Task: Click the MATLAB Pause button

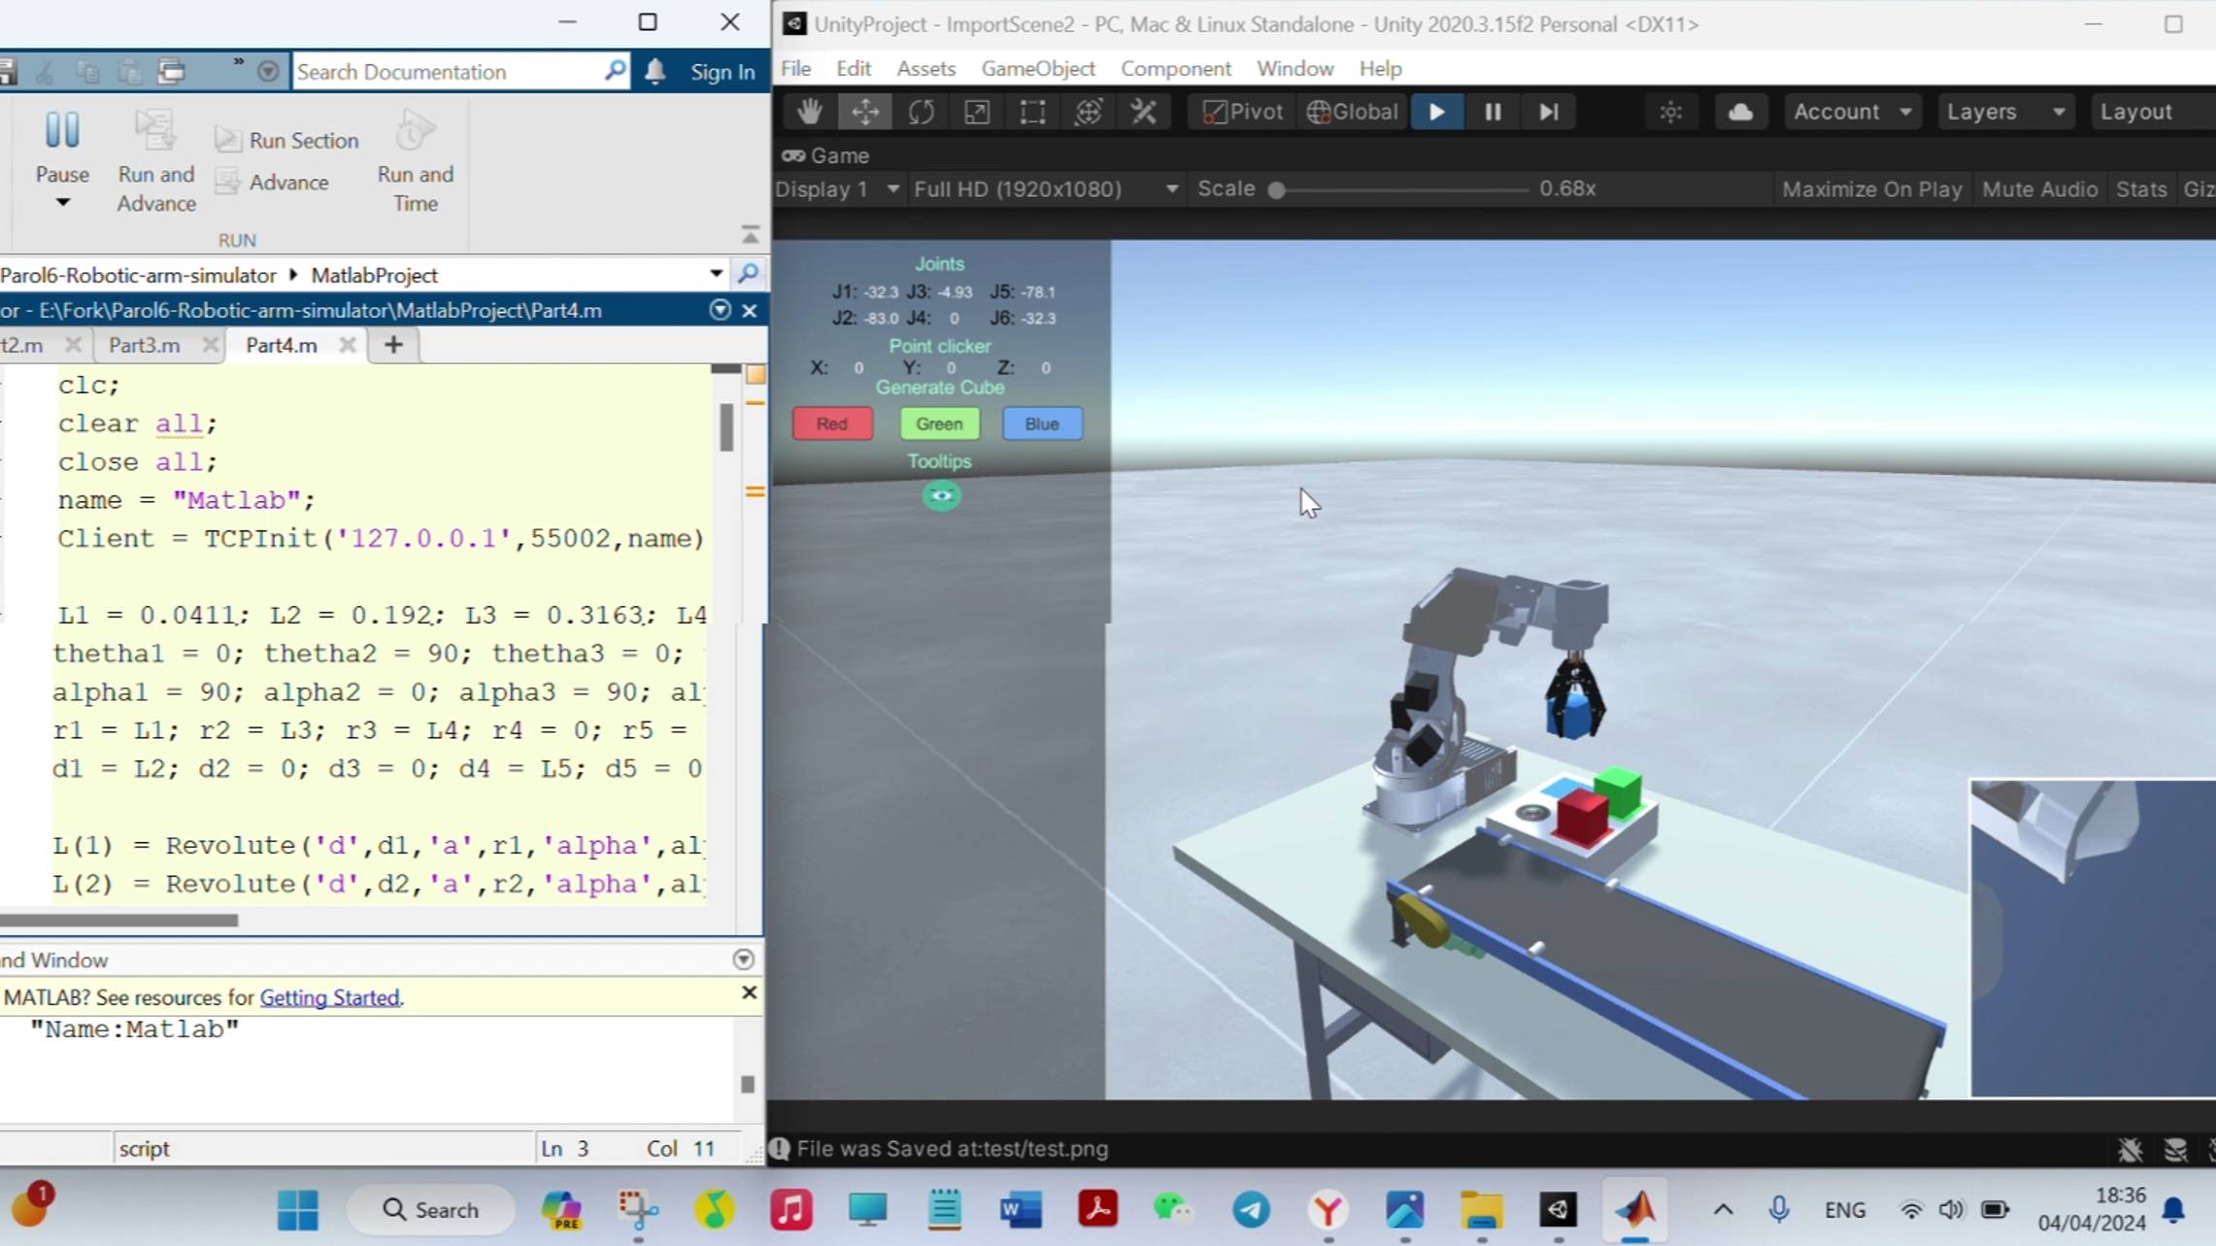Action: (62, 148)
